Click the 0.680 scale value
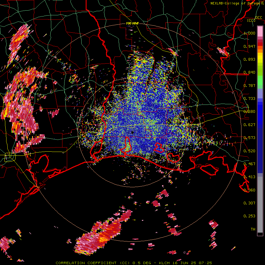 [x=249, y=112]
